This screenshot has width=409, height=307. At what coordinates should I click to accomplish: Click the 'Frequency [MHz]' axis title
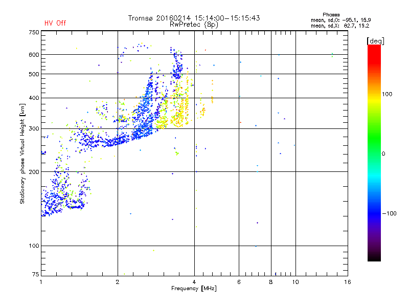tap(194, 289)
